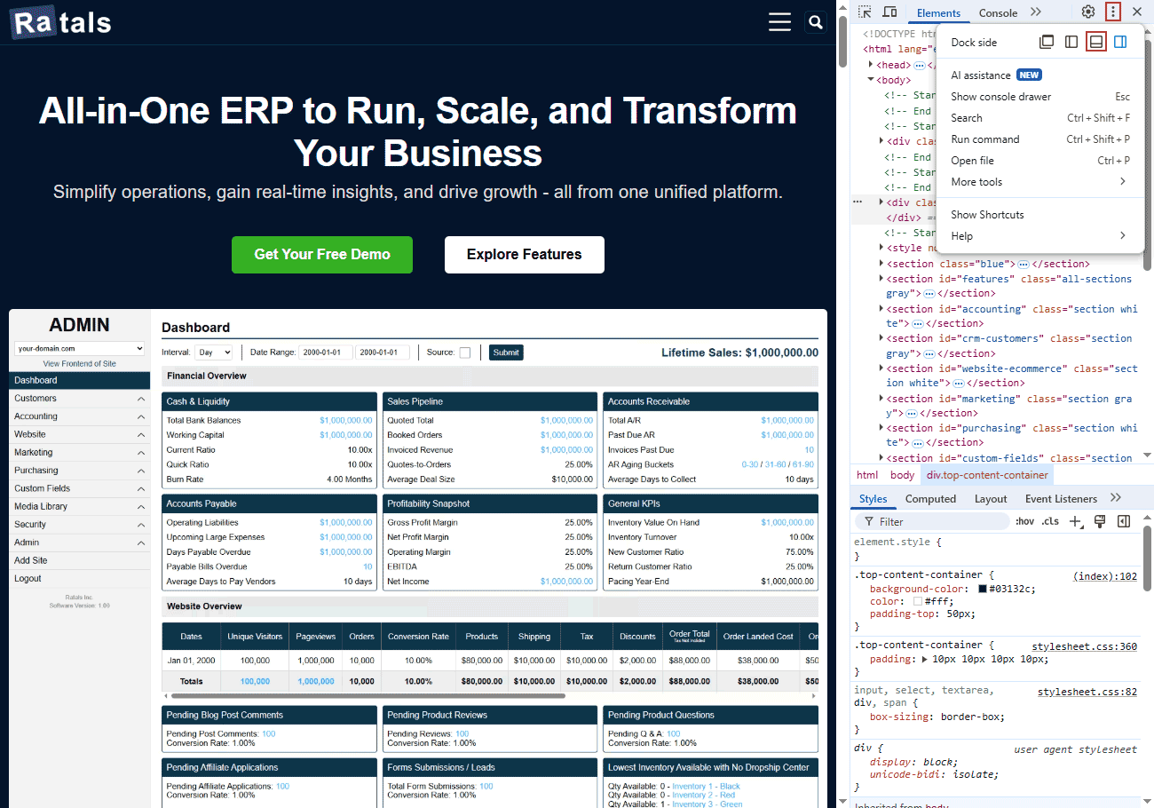Toggle the device toolbar icon
The height and width of the screenshot is (808, 1154).
click(889, 12)
